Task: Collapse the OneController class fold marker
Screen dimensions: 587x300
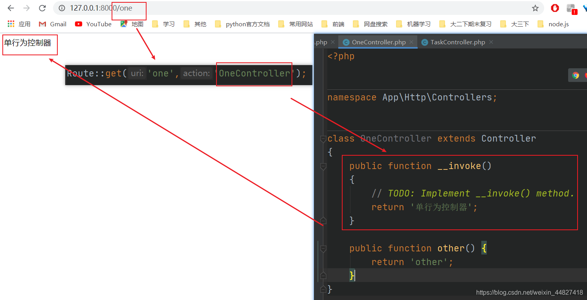Action: (x=323, y=139)
